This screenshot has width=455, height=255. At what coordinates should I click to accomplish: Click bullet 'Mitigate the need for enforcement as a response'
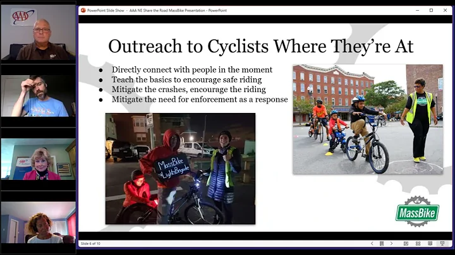(200, 99)
